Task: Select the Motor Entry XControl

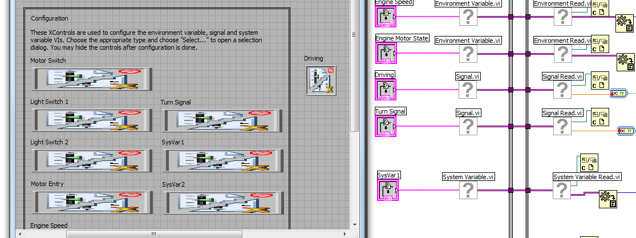Action: [92, 202]
